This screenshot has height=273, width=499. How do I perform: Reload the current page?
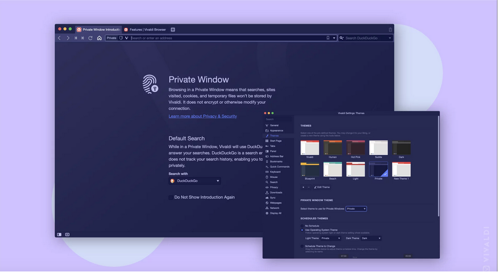pos(90,38)
